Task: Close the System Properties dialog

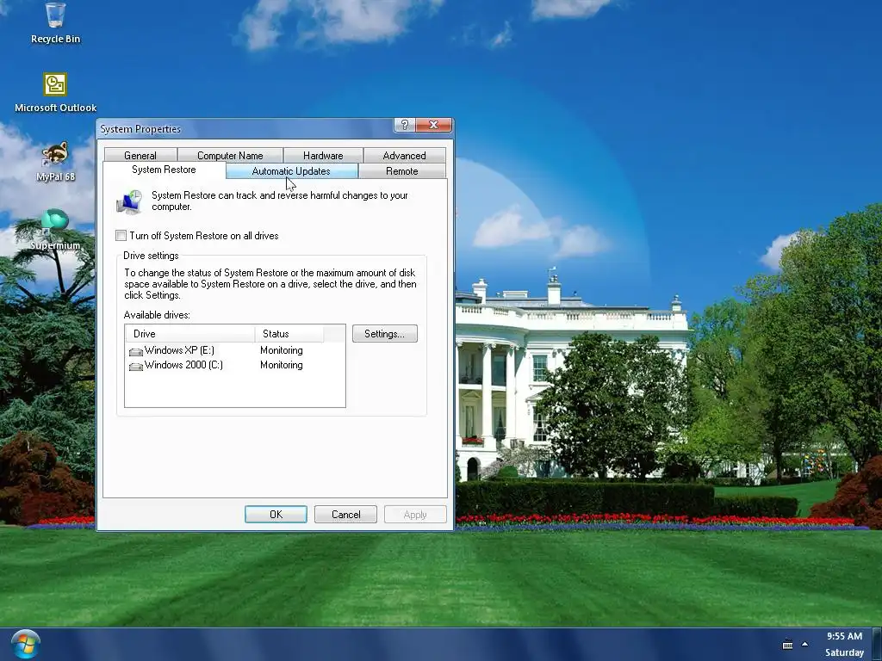Action: pos(434,125)
